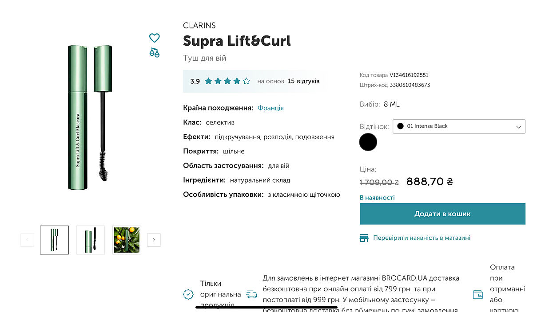The height and width of the screenshot is (312, 533).
Task: Open Перевірити наявність в магазині link
Action: coord(422,238)
